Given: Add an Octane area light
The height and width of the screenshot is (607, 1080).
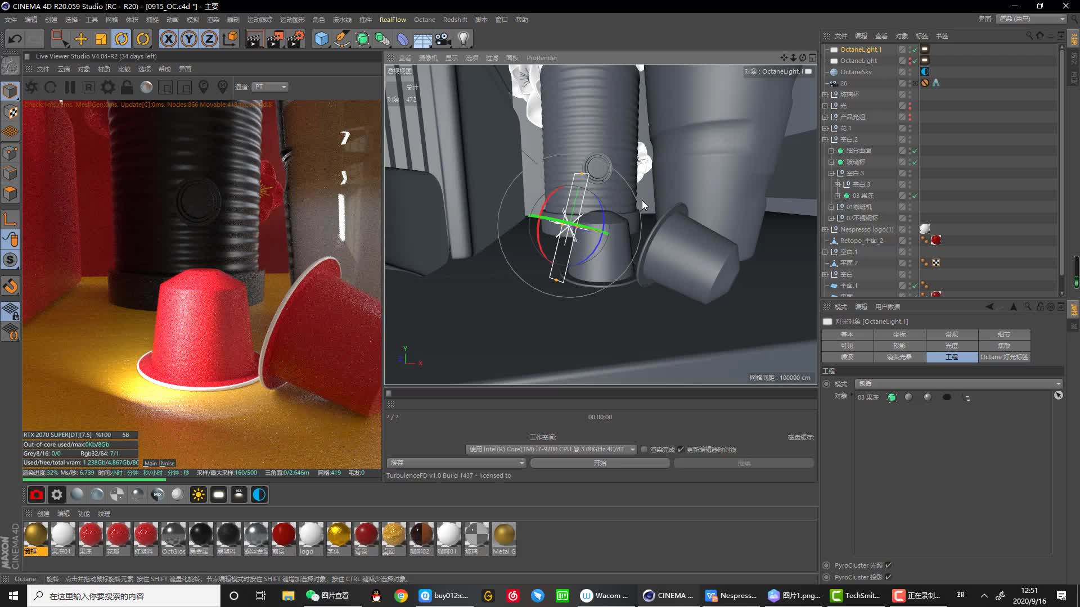Looking at the screenshot, I should [x=219, y=495].
